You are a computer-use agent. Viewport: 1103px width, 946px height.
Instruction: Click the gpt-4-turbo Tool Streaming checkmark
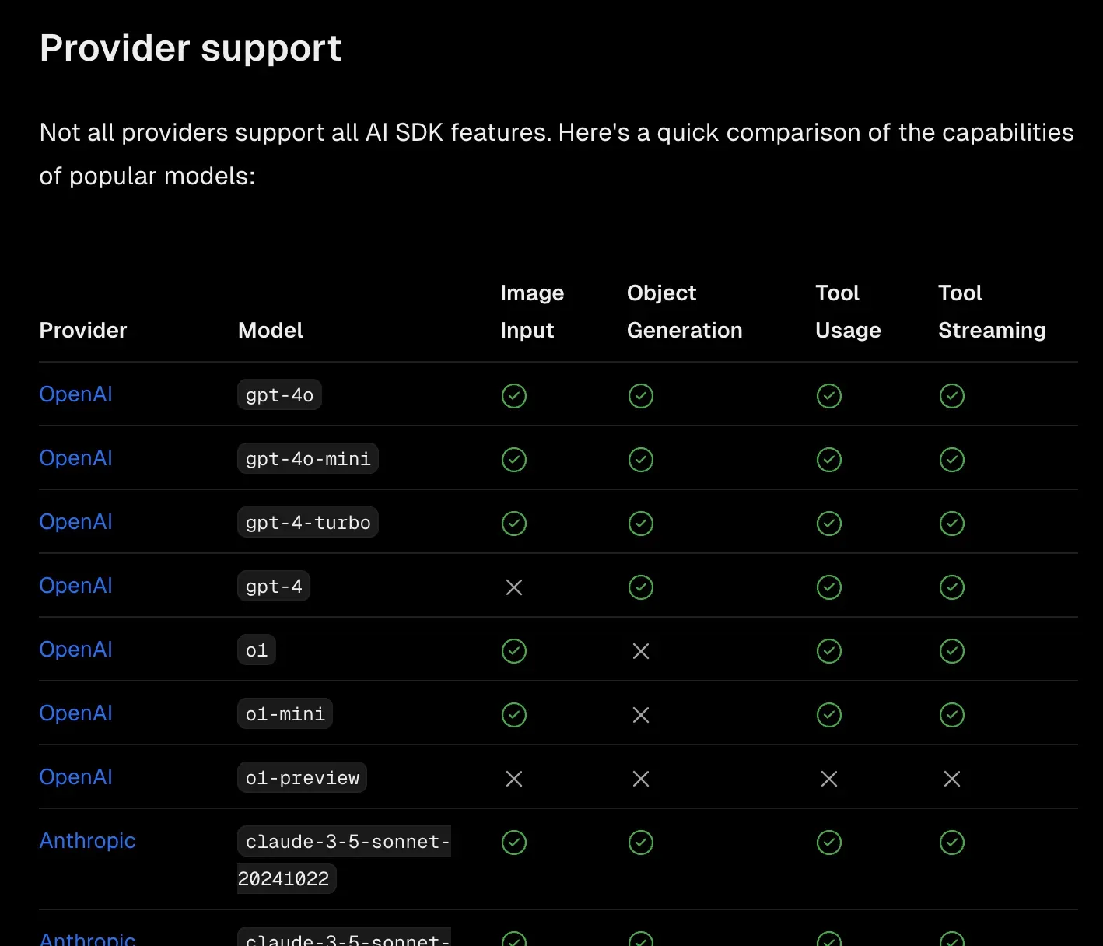pos(952,524)
